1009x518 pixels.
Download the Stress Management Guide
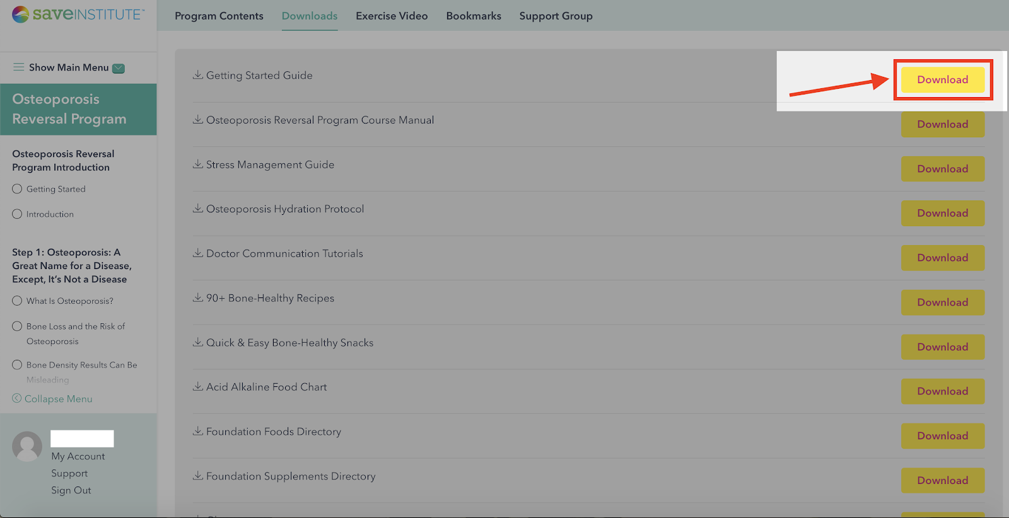coord(943,169)
